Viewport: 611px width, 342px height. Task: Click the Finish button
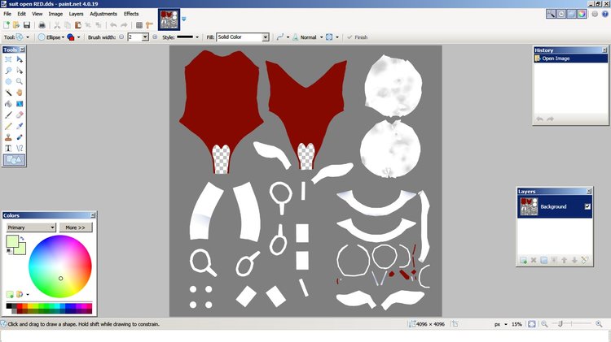coord(357,37)
